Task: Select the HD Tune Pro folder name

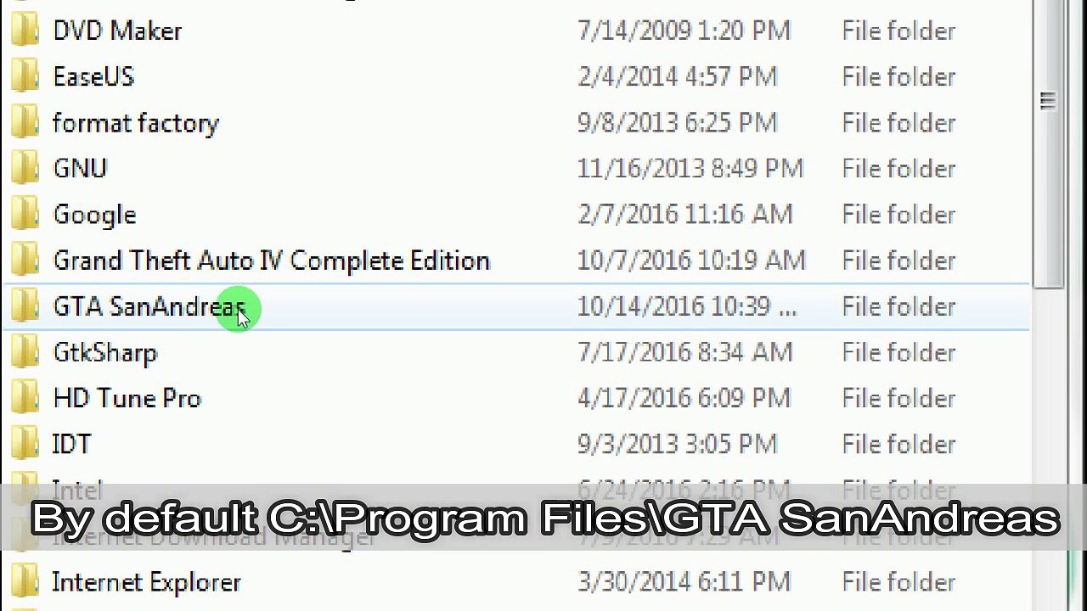Action: click(x=127, y=398)
